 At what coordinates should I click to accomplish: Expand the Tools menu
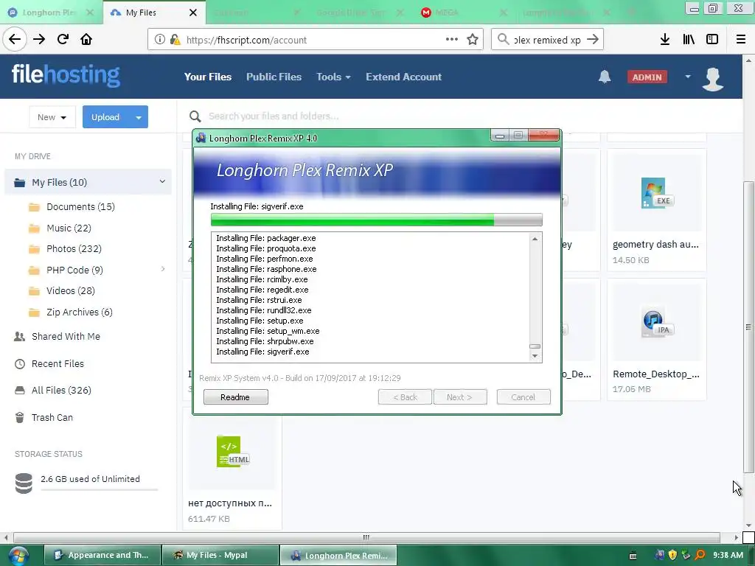click(x=333, y=77)
